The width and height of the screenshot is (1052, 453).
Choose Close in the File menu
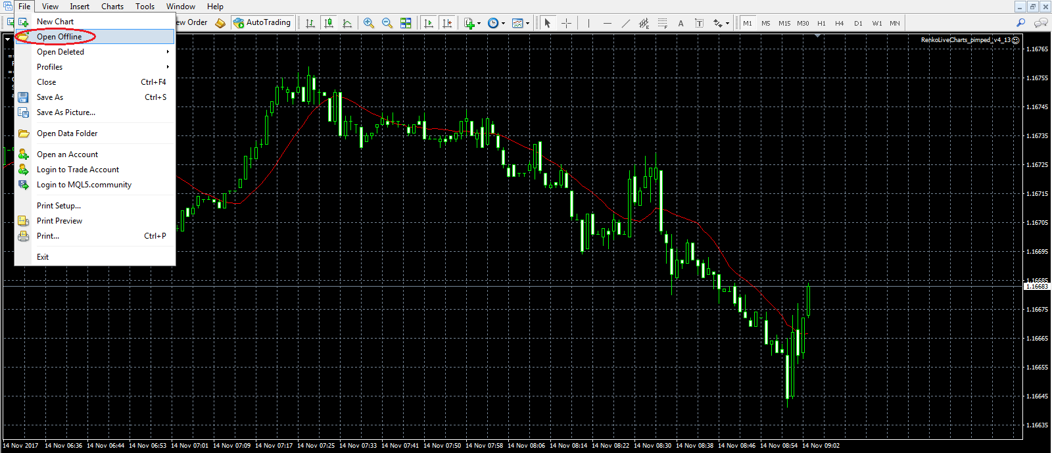[95, 82]
